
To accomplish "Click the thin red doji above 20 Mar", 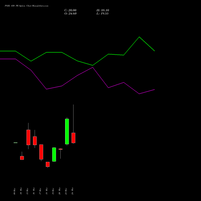I will pos(61,149).
